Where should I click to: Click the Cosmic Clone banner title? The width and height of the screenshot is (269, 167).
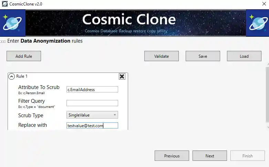(129, 20)
